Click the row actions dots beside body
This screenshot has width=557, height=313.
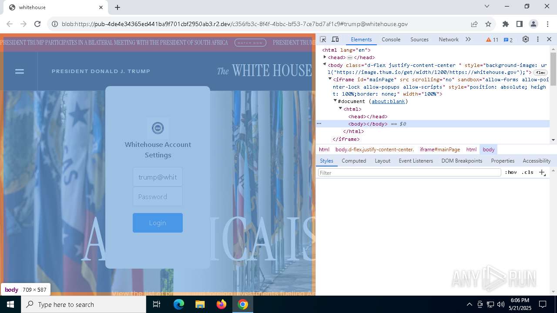(x=319, y=124)
